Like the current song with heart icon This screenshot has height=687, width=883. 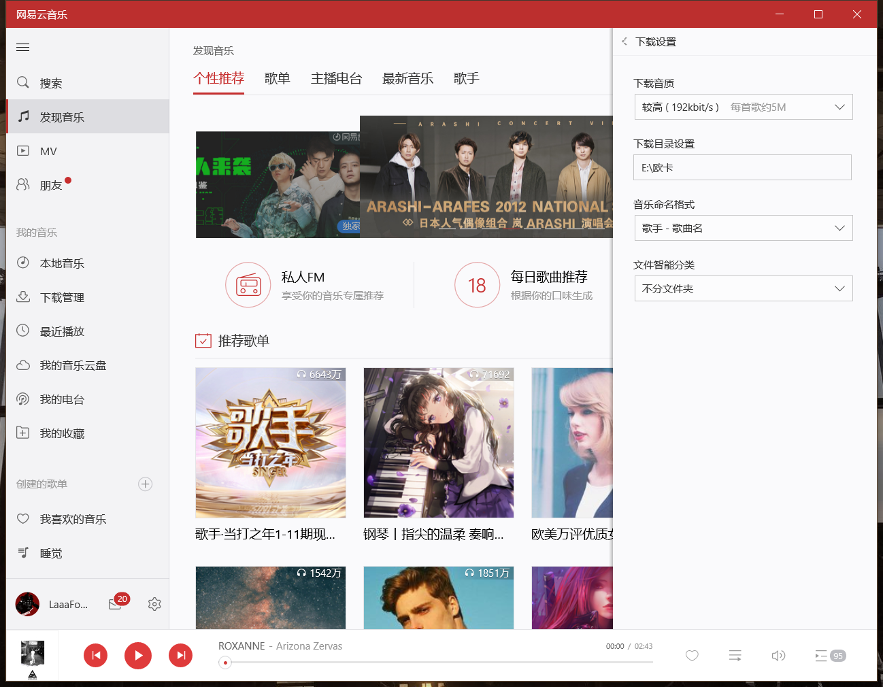(x=692, y=656)
